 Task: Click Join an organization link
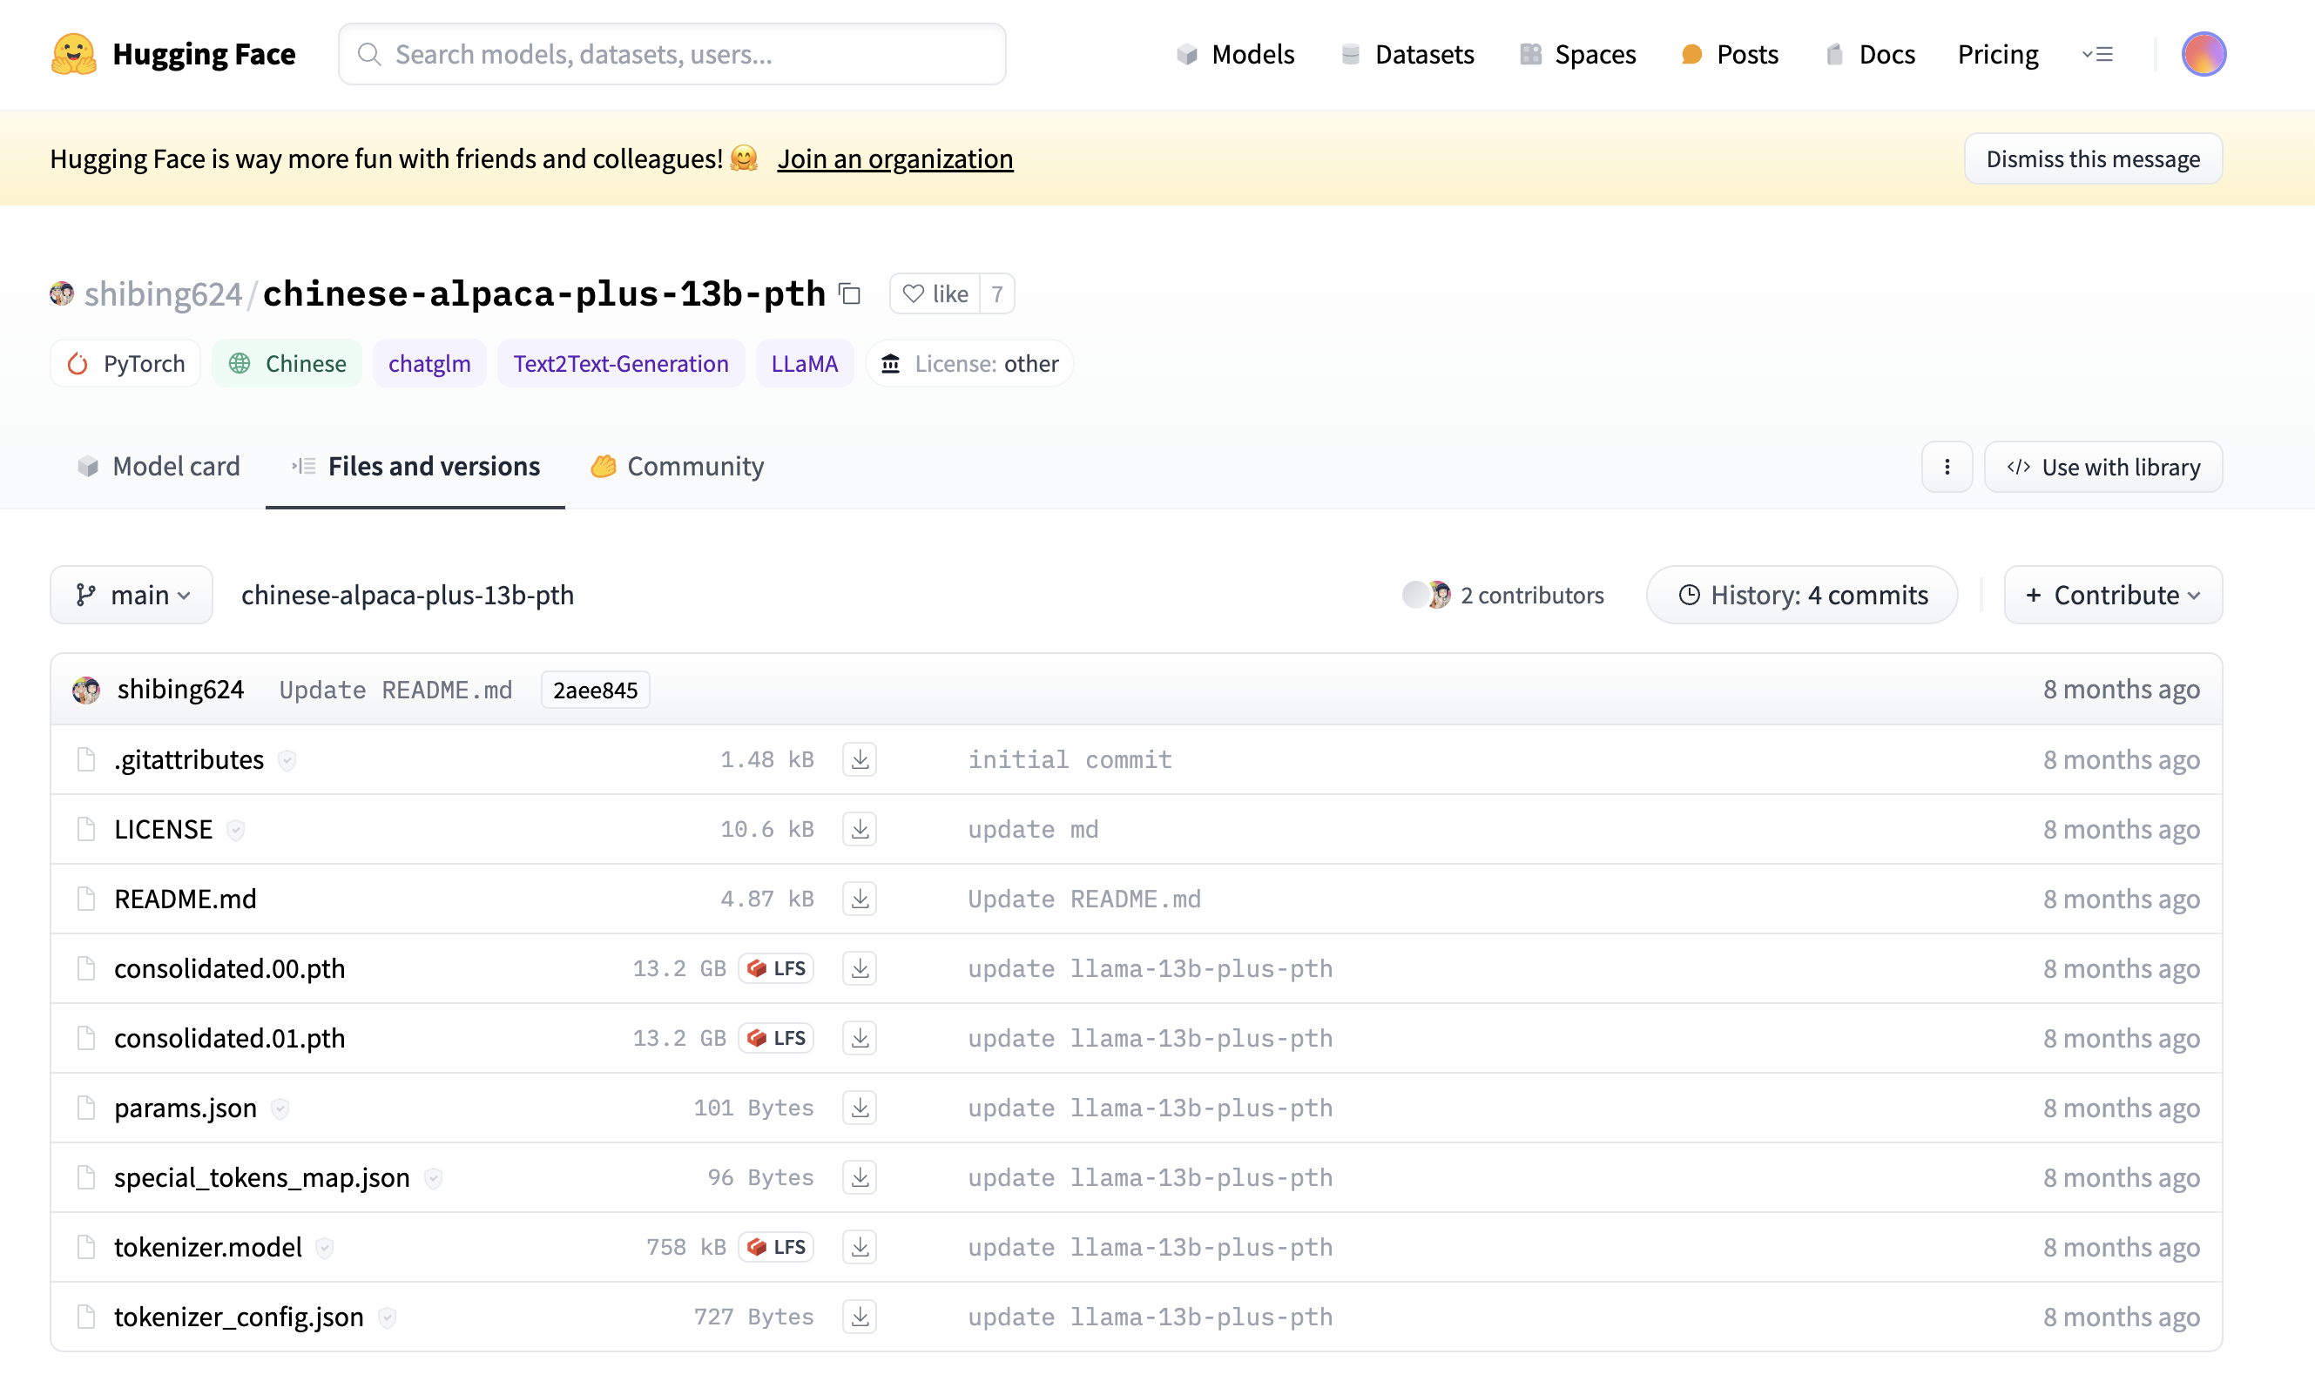(895, 159)
